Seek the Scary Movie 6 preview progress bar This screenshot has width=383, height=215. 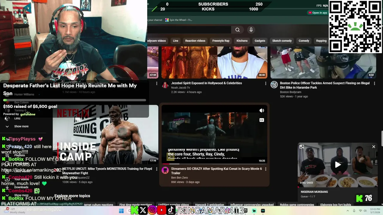[x=214, y=164]
